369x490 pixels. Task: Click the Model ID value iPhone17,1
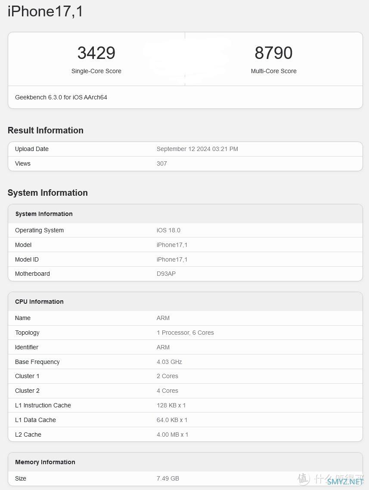[172, 259]
